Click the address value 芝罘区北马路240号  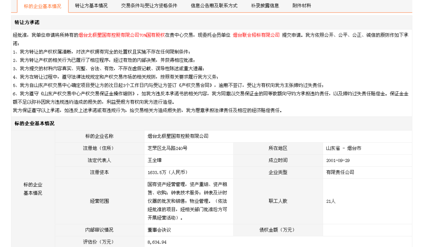[x=168, y=148]
